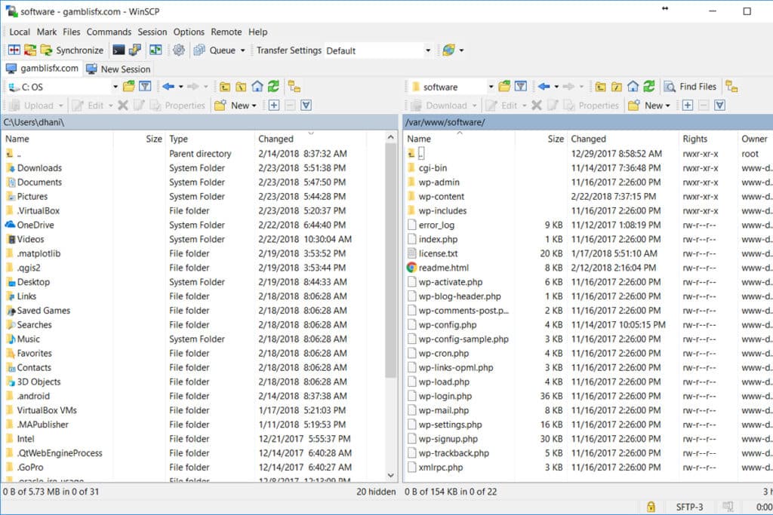This screenshot has width=773, height=515.
Task: Select the OneDrive folder in local panel
Action: click(35, 225)
